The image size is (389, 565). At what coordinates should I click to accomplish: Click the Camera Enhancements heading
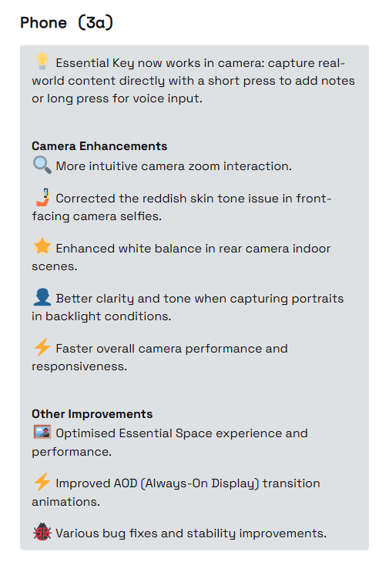[x=99, y=146]
